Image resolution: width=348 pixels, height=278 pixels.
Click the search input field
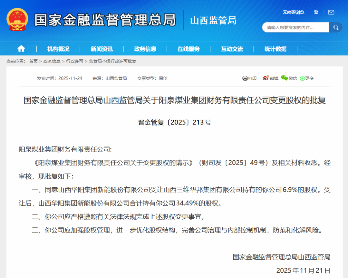click(x=295, y=27)
